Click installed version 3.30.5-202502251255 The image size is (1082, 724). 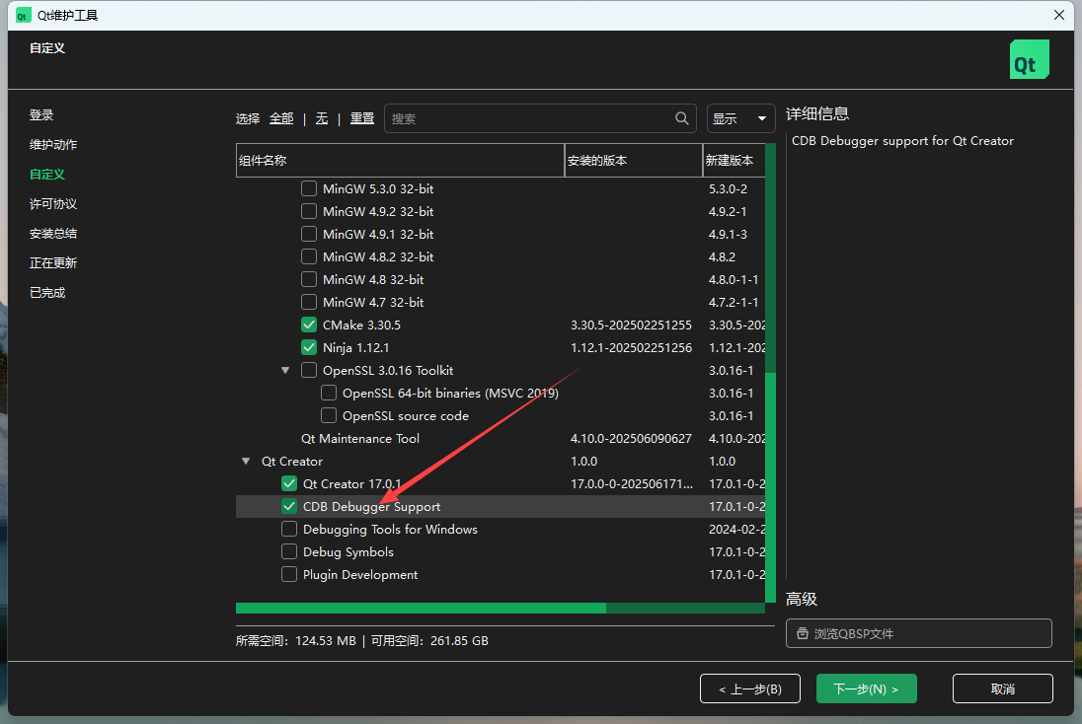click(631, 325)
